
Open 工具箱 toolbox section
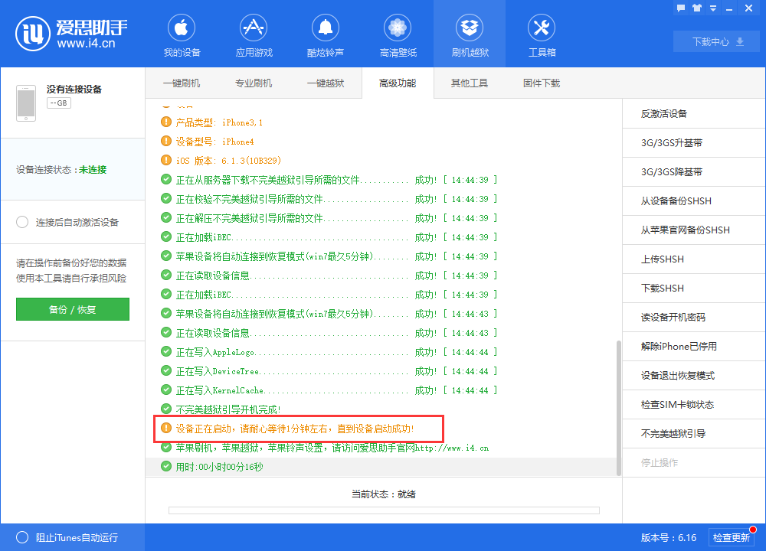[542, 36]
